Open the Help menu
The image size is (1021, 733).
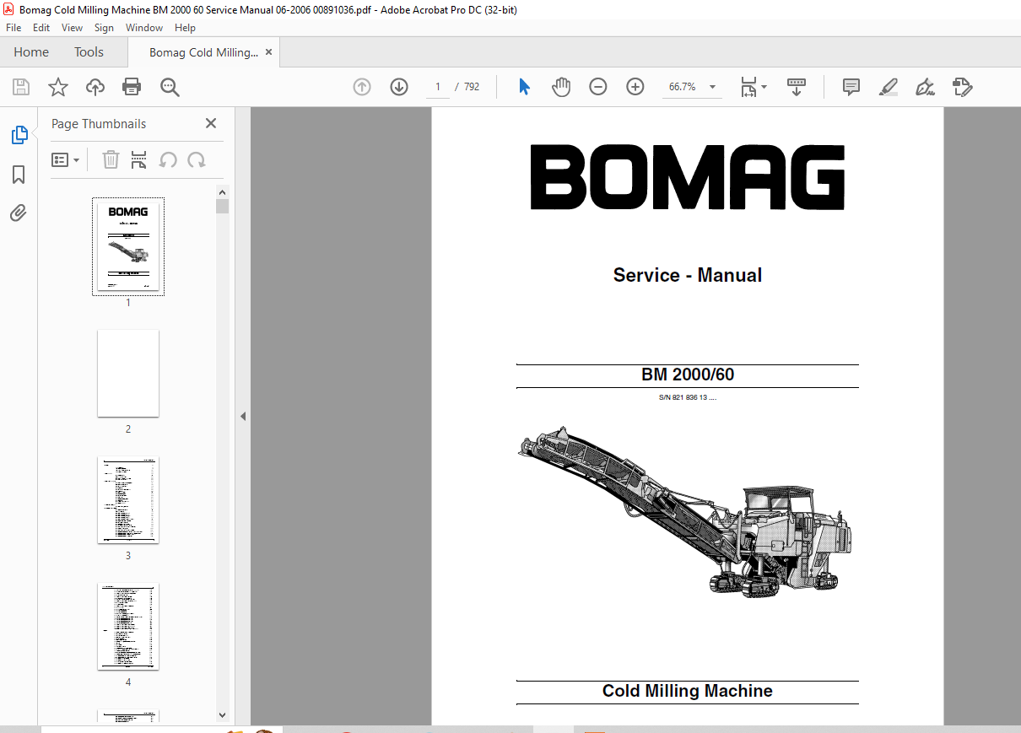(185, 28)
